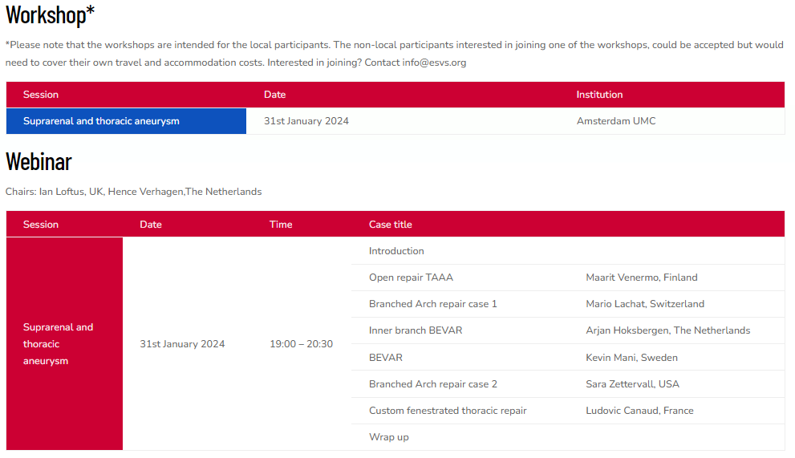This screenshot has width=795, height=458.
Task: Click Branched Arch repair case 1
Action: (x=433, y=304)
